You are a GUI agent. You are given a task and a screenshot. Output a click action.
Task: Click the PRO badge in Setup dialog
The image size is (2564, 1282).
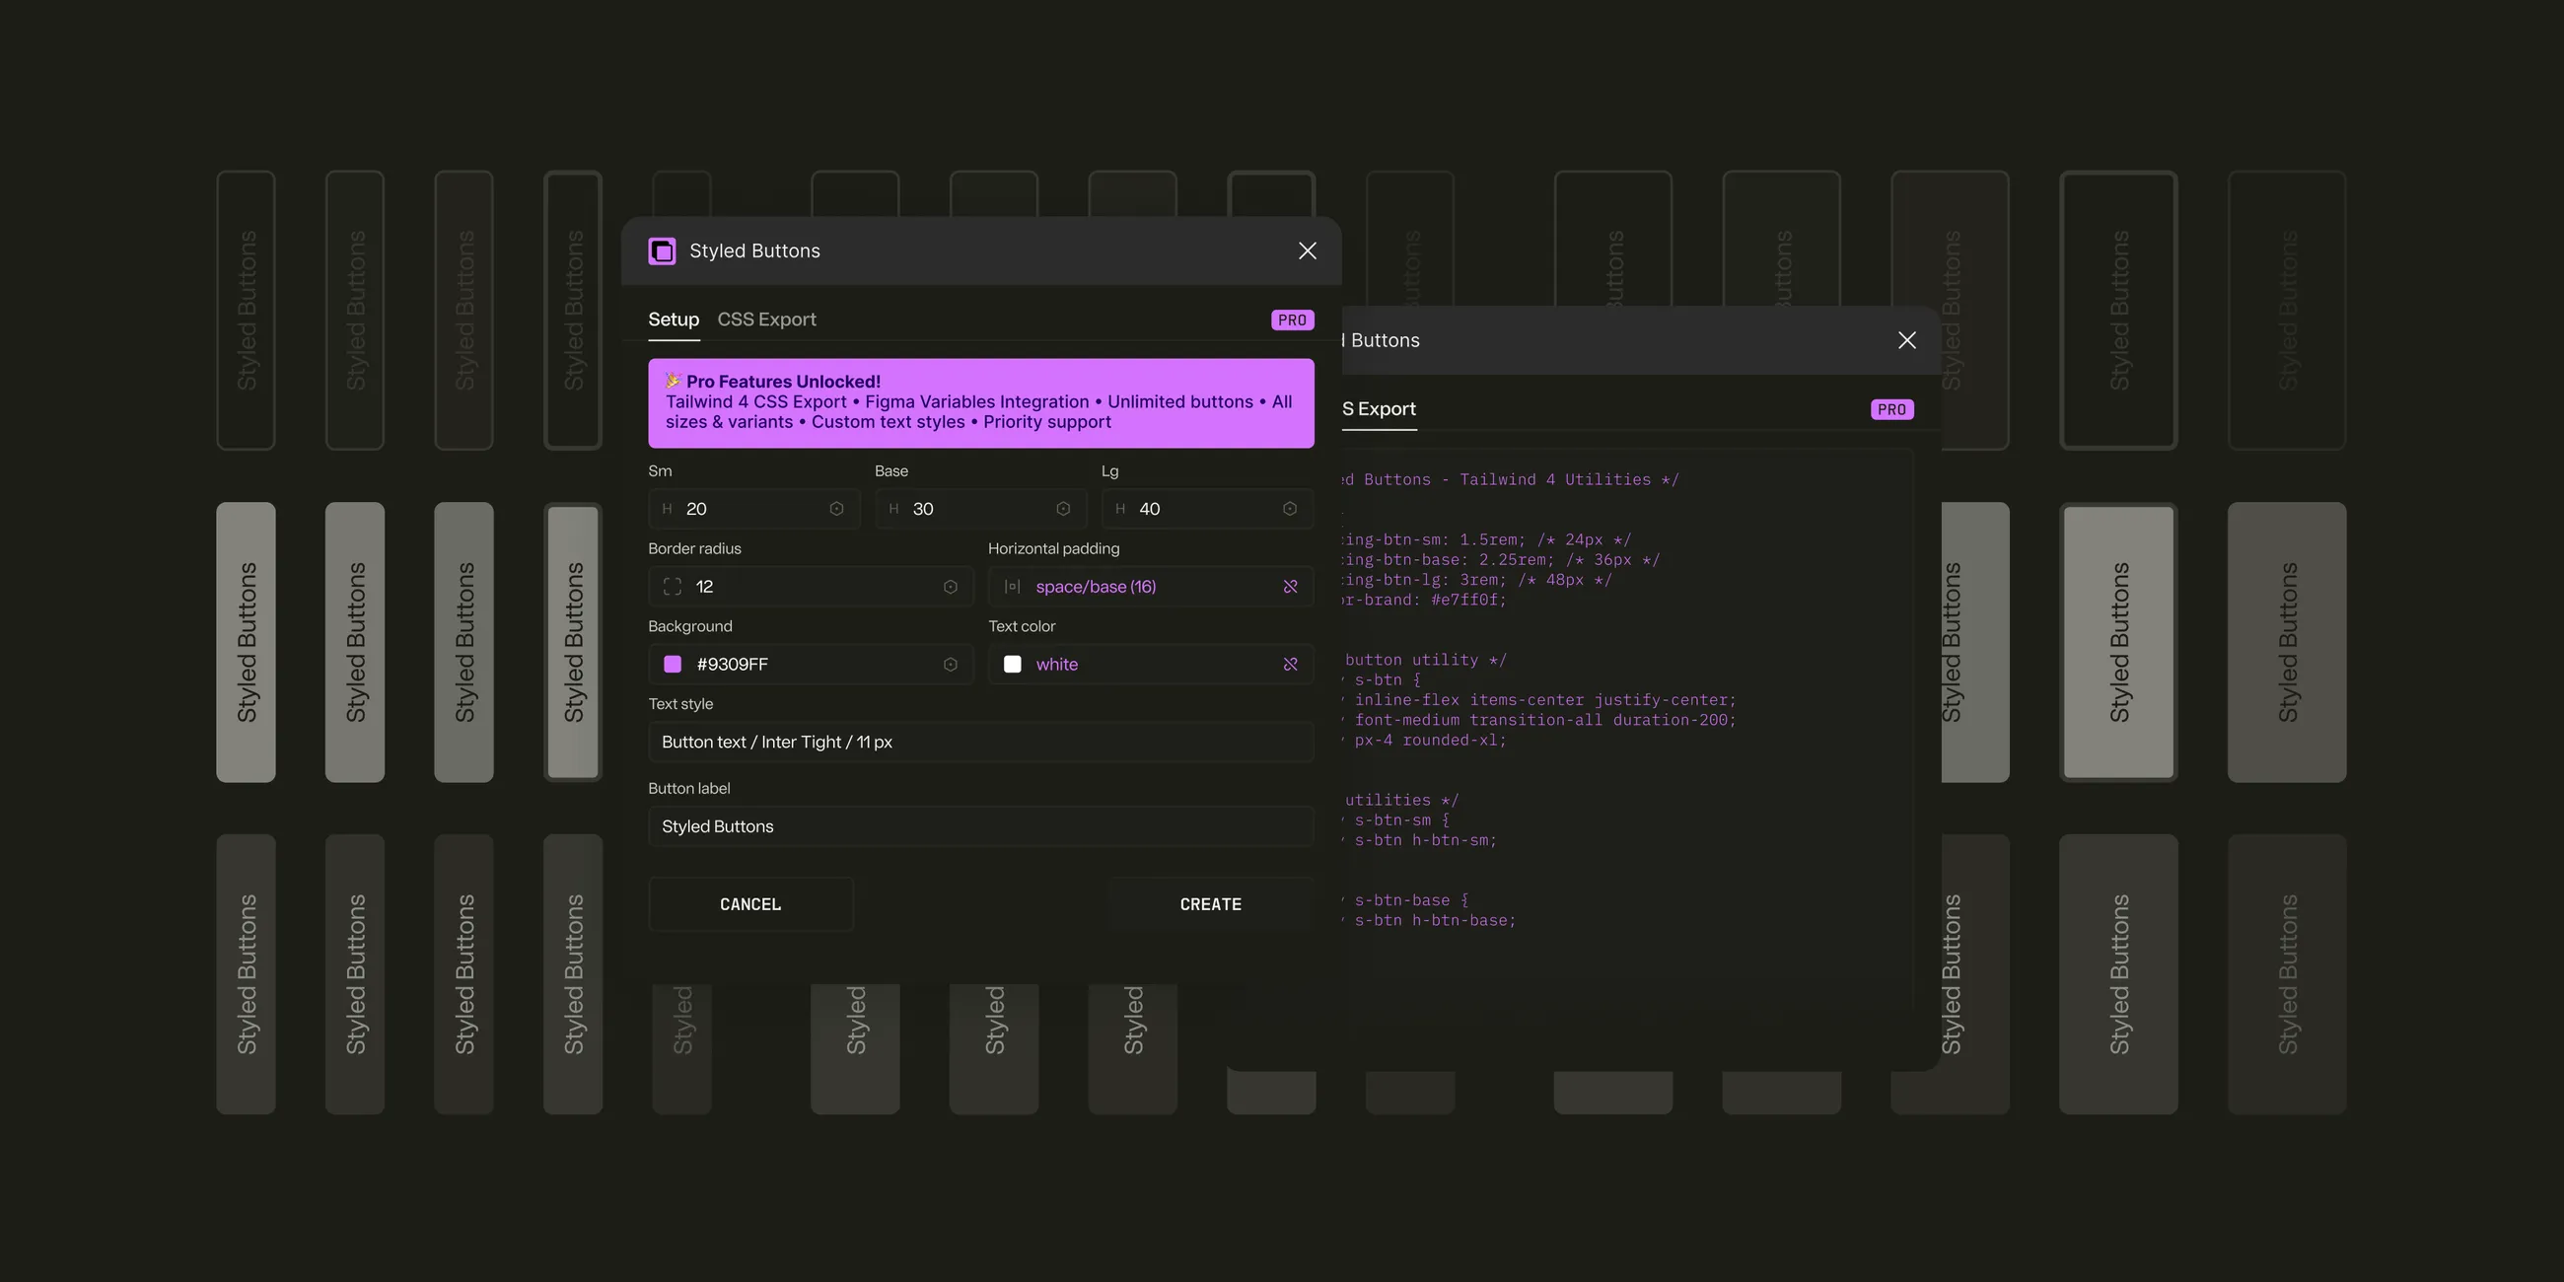(1292, 320)
